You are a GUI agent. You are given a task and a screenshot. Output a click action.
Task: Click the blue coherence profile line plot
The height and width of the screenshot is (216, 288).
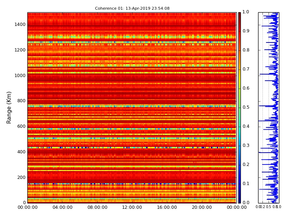[274, 108]
